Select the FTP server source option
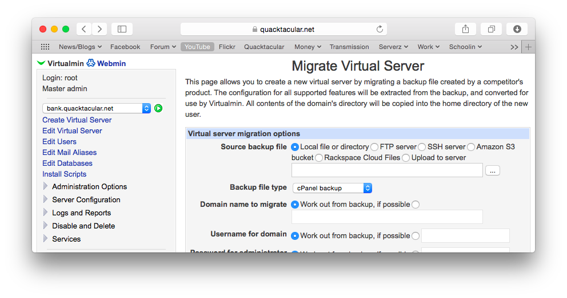Image resolution: width=567 pixels, height=298 pixels. (x=374, y=147)
